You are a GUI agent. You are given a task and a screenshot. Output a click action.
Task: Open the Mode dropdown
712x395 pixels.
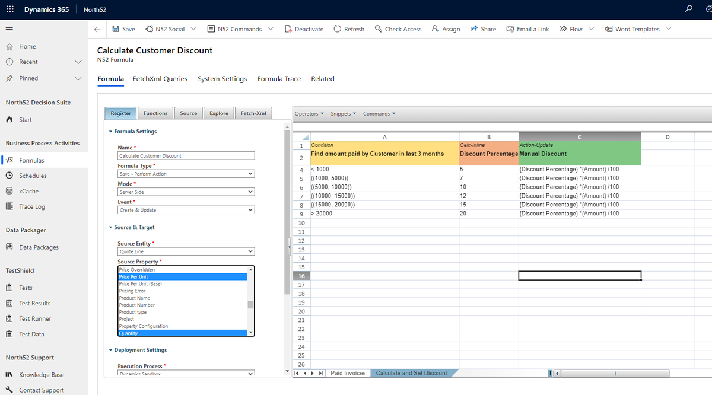pyautogui.click(x=186, y=192)
